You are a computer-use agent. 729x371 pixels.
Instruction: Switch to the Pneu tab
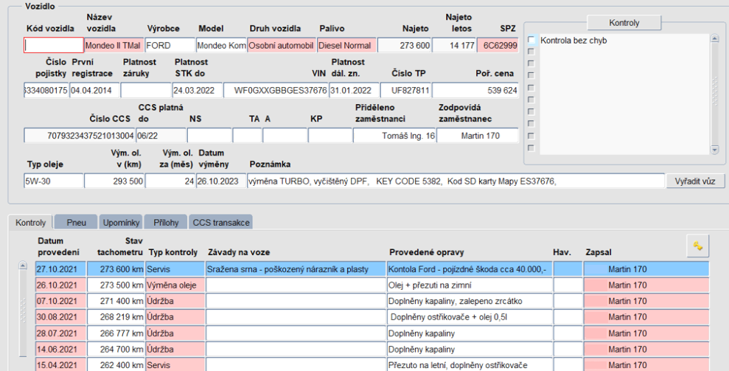click(76, 222)
